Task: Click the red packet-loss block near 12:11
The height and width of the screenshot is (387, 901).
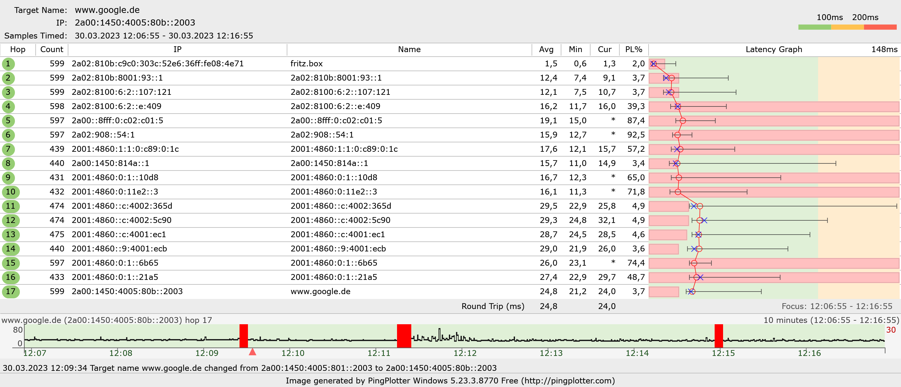Action: tap(404, 336)
